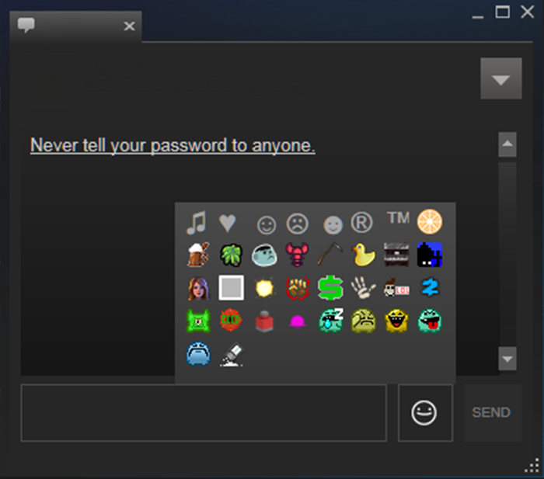
Task: Pick the grey heart emoticon
Action: click(x=228, y=222)
